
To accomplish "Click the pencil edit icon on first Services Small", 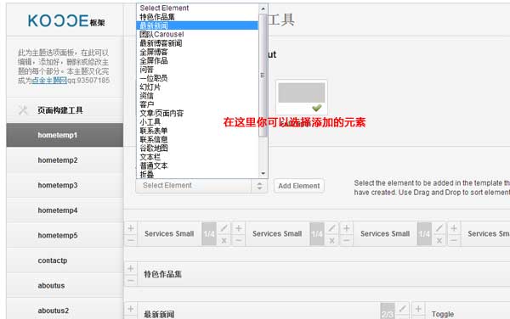I will 224,228.
